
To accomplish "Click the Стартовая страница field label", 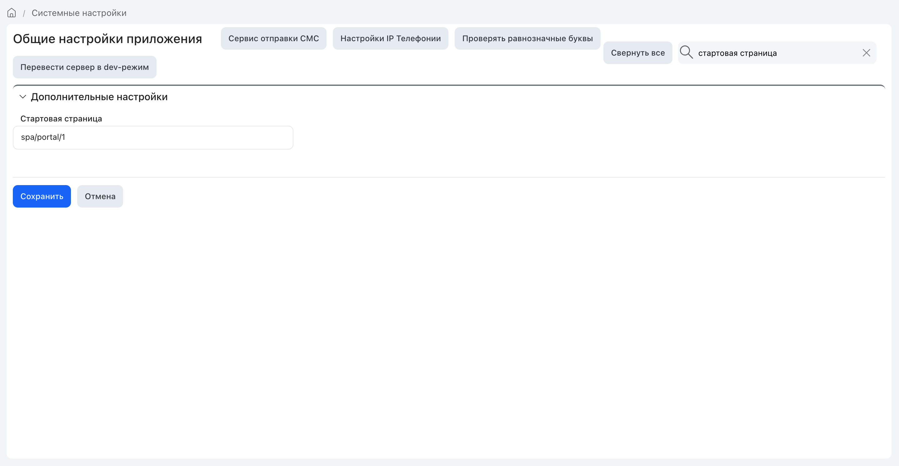I will point(61,119).
